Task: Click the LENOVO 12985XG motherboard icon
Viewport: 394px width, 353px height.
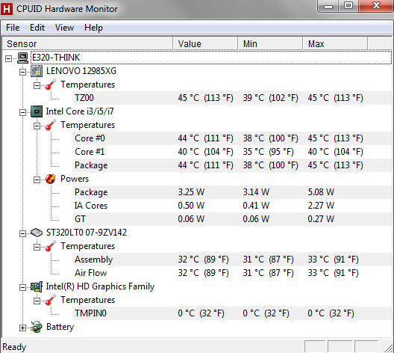Action: pos(37,71)
